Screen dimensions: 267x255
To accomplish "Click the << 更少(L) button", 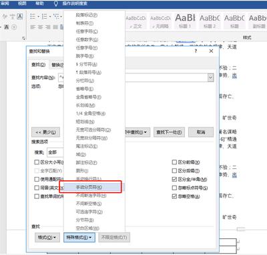I will [45, 132].
